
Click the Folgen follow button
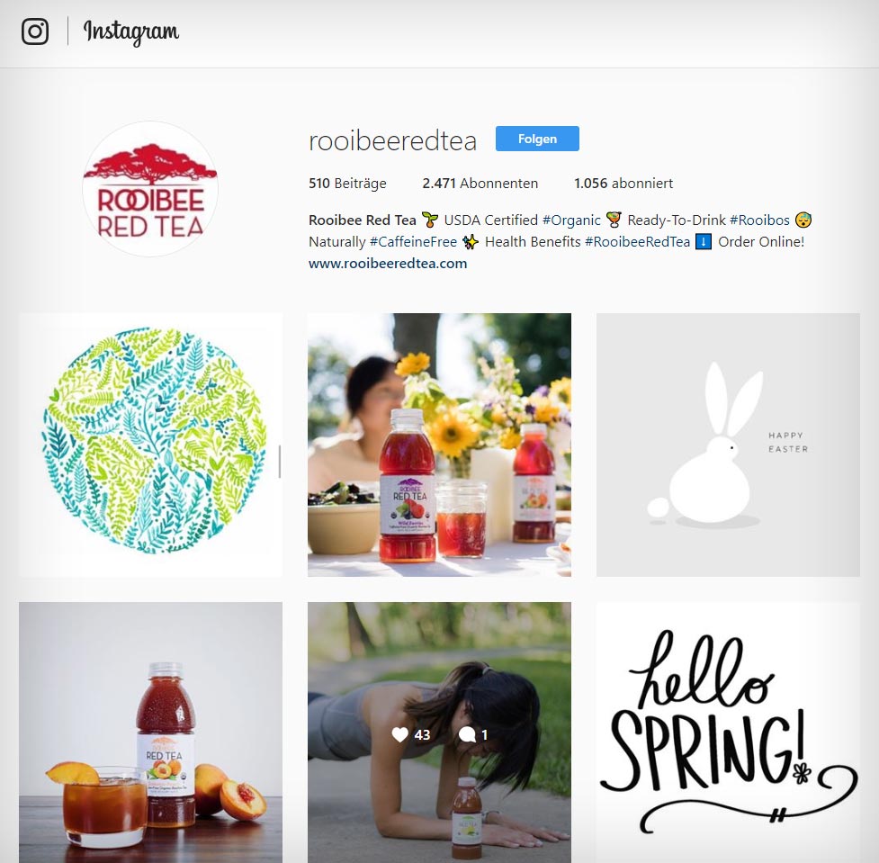(x=537, y=139)
